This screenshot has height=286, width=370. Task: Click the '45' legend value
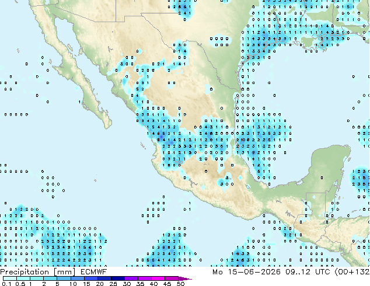[167, 284]
